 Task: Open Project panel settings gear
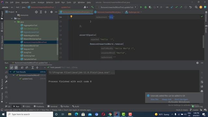(x=51, y=12)
